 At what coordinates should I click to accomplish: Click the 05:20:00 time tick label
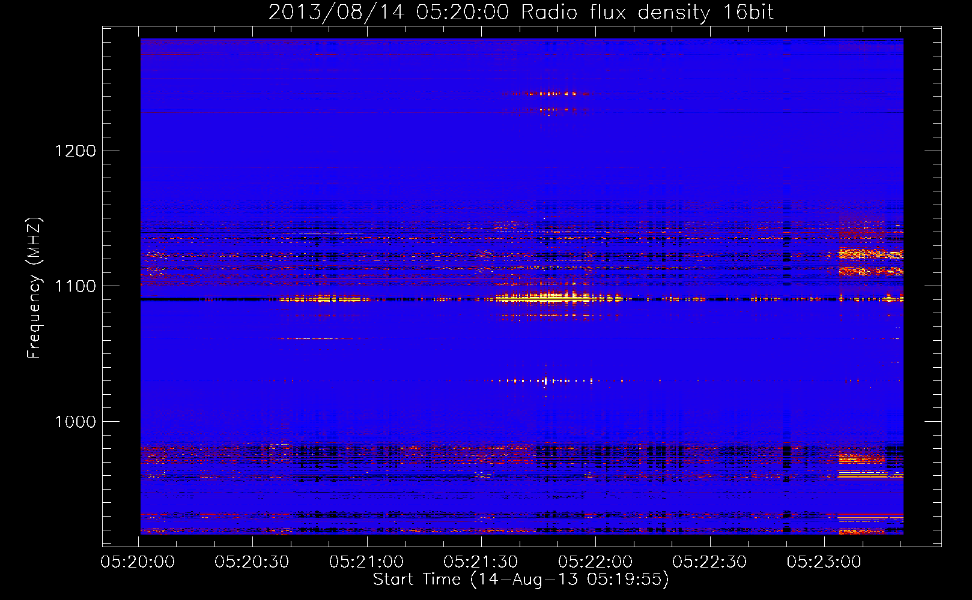(x=138, y=562)
